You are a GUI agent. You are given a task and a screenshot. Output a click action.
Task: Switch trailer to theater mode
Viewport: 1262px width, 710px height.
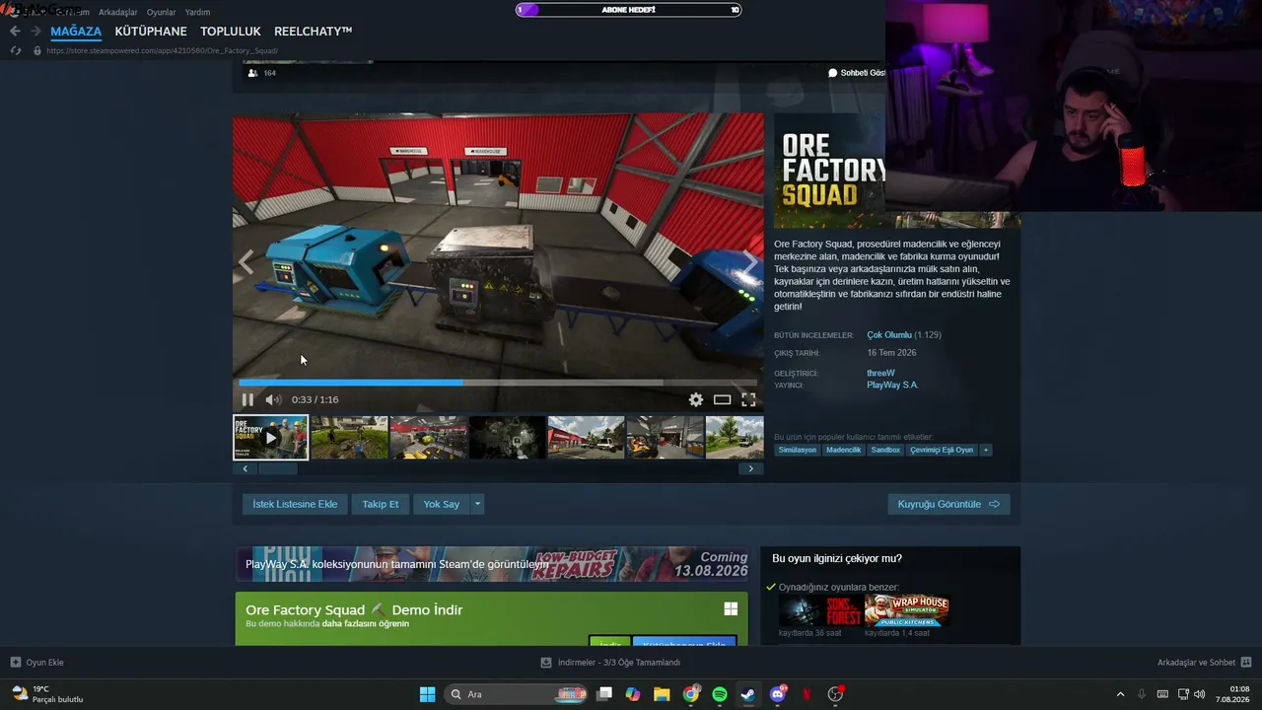click(723, 399)
